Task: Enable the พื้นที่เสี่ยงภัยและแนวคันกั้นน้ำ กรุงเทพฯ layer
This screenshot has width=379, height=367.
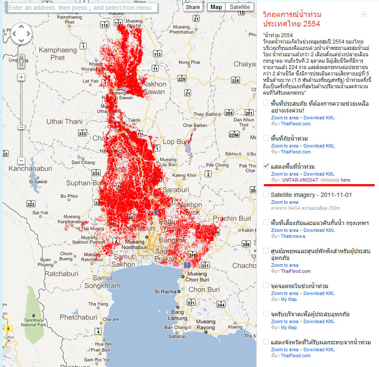Action: (266, 222)
